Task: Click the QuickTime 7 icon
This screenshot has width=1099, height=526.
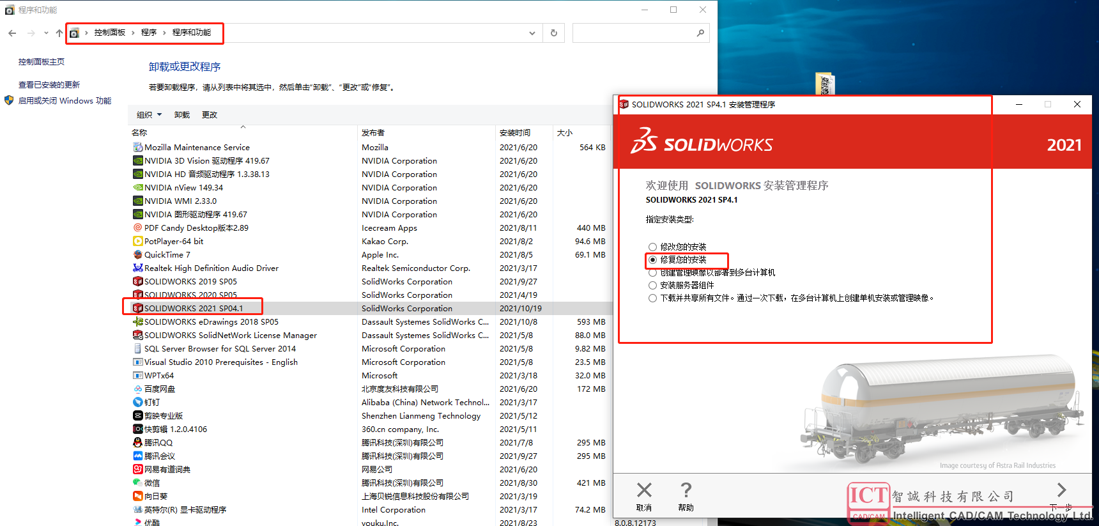Action: tap(137, 254)
